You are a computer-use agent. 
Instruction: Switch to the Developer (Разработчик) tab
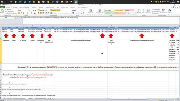pyautogui.click(x=64, y=7)
